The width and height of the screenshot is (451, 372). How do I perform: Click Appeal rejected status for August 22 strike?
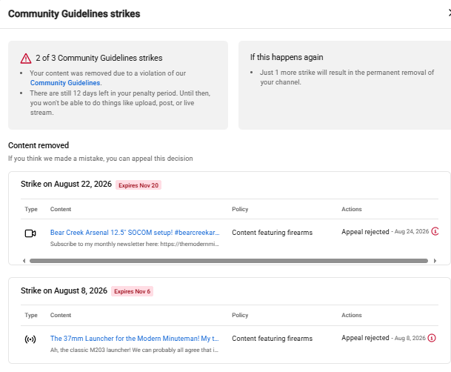[x=365, y=232]
